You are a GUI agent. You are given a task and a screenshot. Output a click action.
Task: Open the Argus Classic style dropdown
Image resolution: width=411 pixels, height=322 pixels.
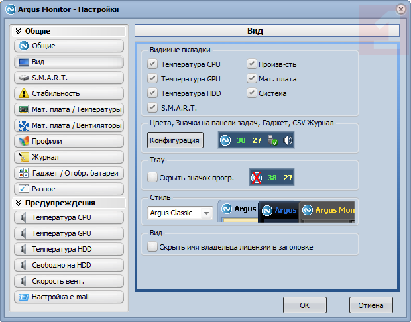click(x=180, y=213)
